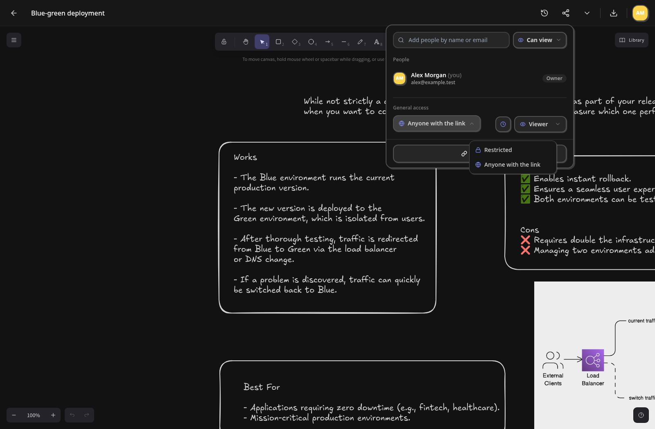This screenshot has width=655, height=429.
Task: Select the Selection arrow tool
Action: point(262,42)
